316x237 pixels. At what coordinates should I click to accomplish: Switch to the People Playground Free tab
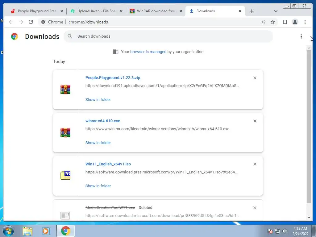point(37,11)
